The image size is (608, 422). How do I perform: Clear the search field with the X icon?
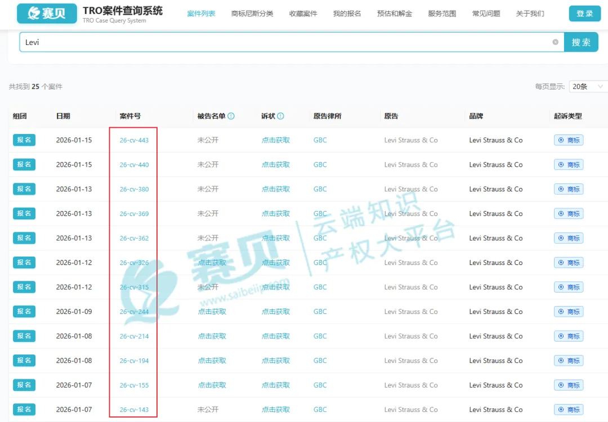coord(555,42)
